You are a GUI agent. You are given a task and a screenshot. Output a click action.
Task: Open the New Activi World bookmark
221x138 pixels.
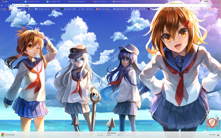tap(173, 9)
